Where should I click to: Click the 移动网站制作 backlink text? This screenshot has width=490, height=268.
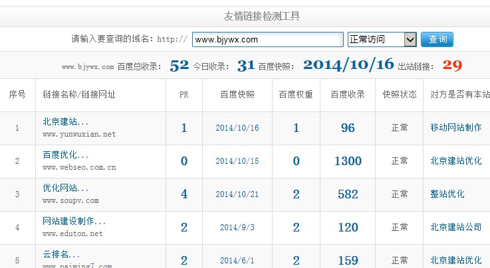pos(455,127)
